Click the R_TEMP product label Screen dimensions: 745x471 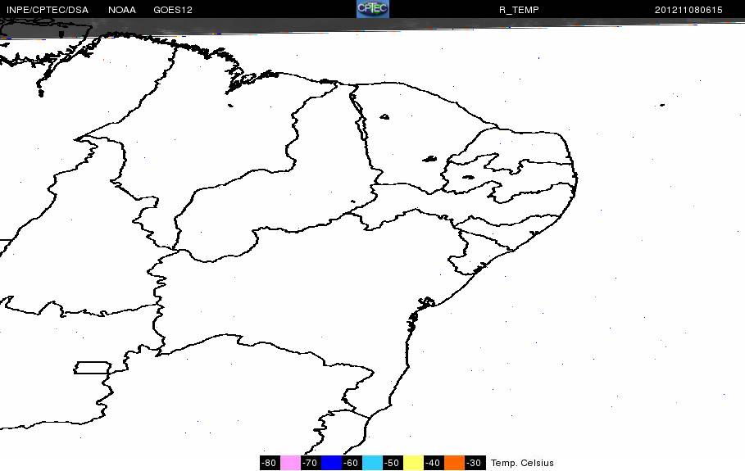pyautogui.click(x=519, y=10)
